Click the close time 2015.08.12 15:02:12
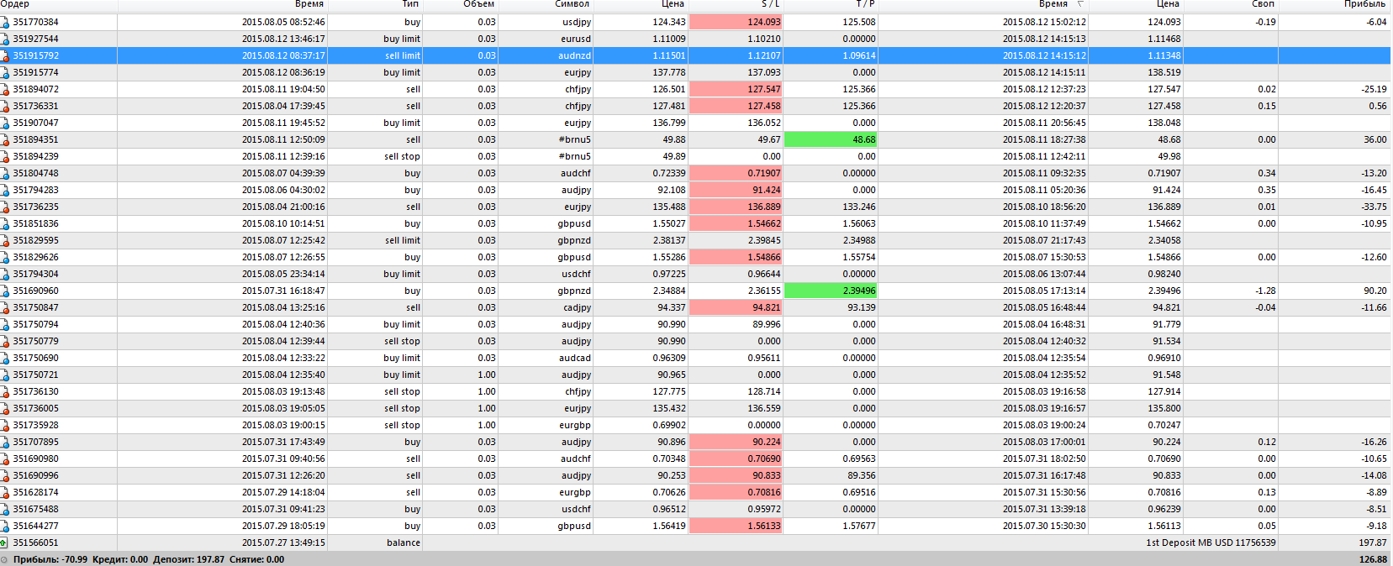 click(x=1044, y=22)
